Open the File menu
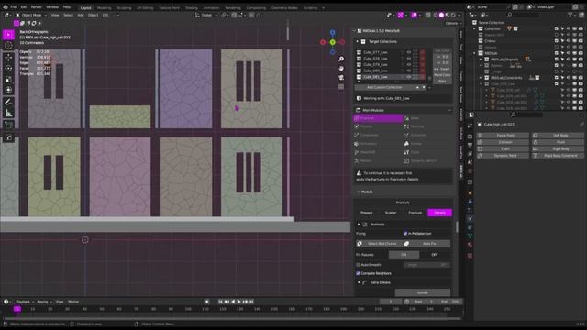This screenshot has height=330, width=587. [13, 7]
